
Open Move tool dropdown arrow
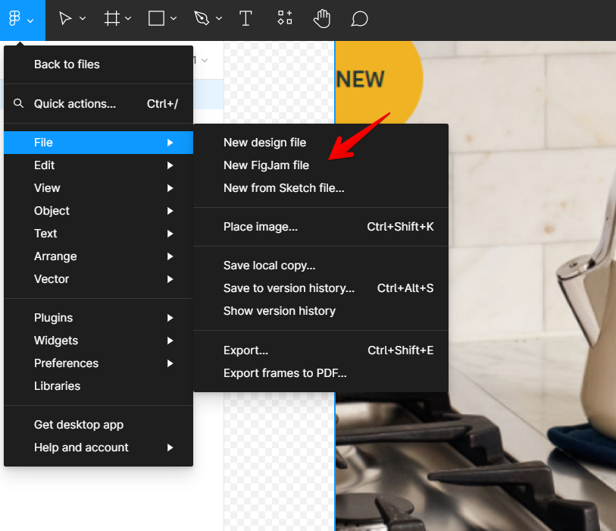click(83, 19)
